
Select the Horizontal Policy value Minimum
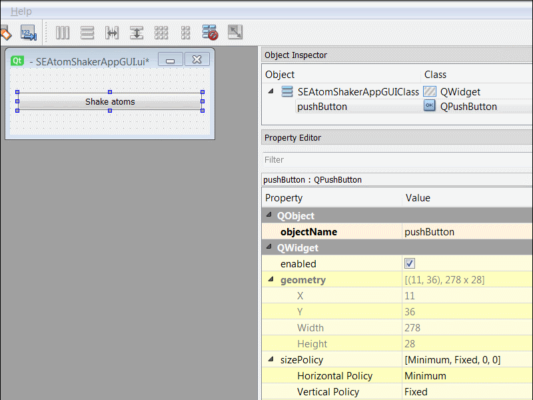466,376
